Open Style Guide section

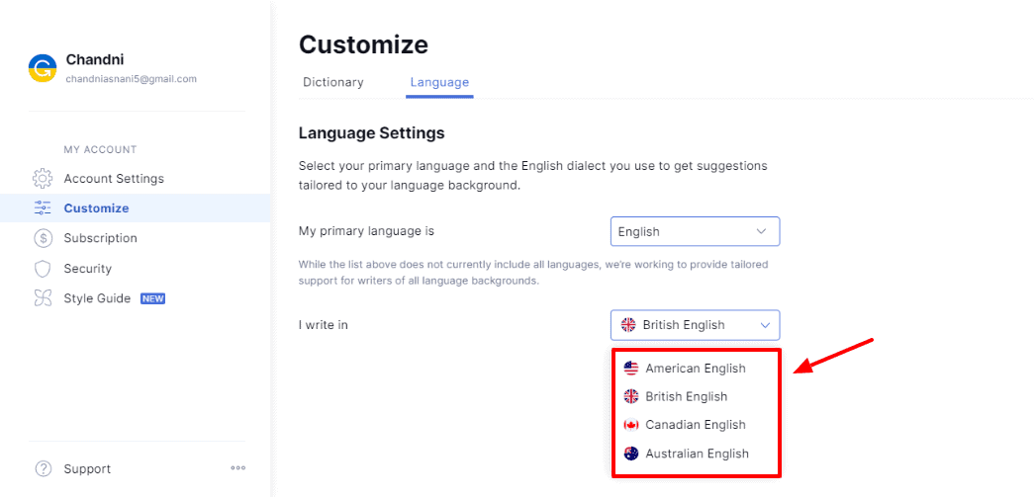(97, 298)
